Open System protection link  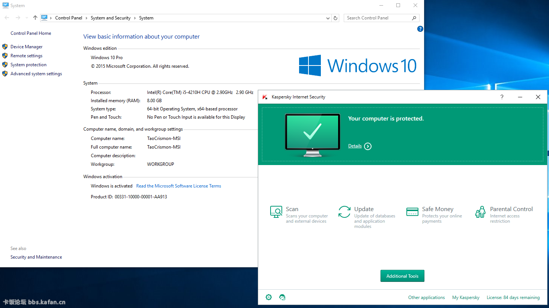click(29, 65)
